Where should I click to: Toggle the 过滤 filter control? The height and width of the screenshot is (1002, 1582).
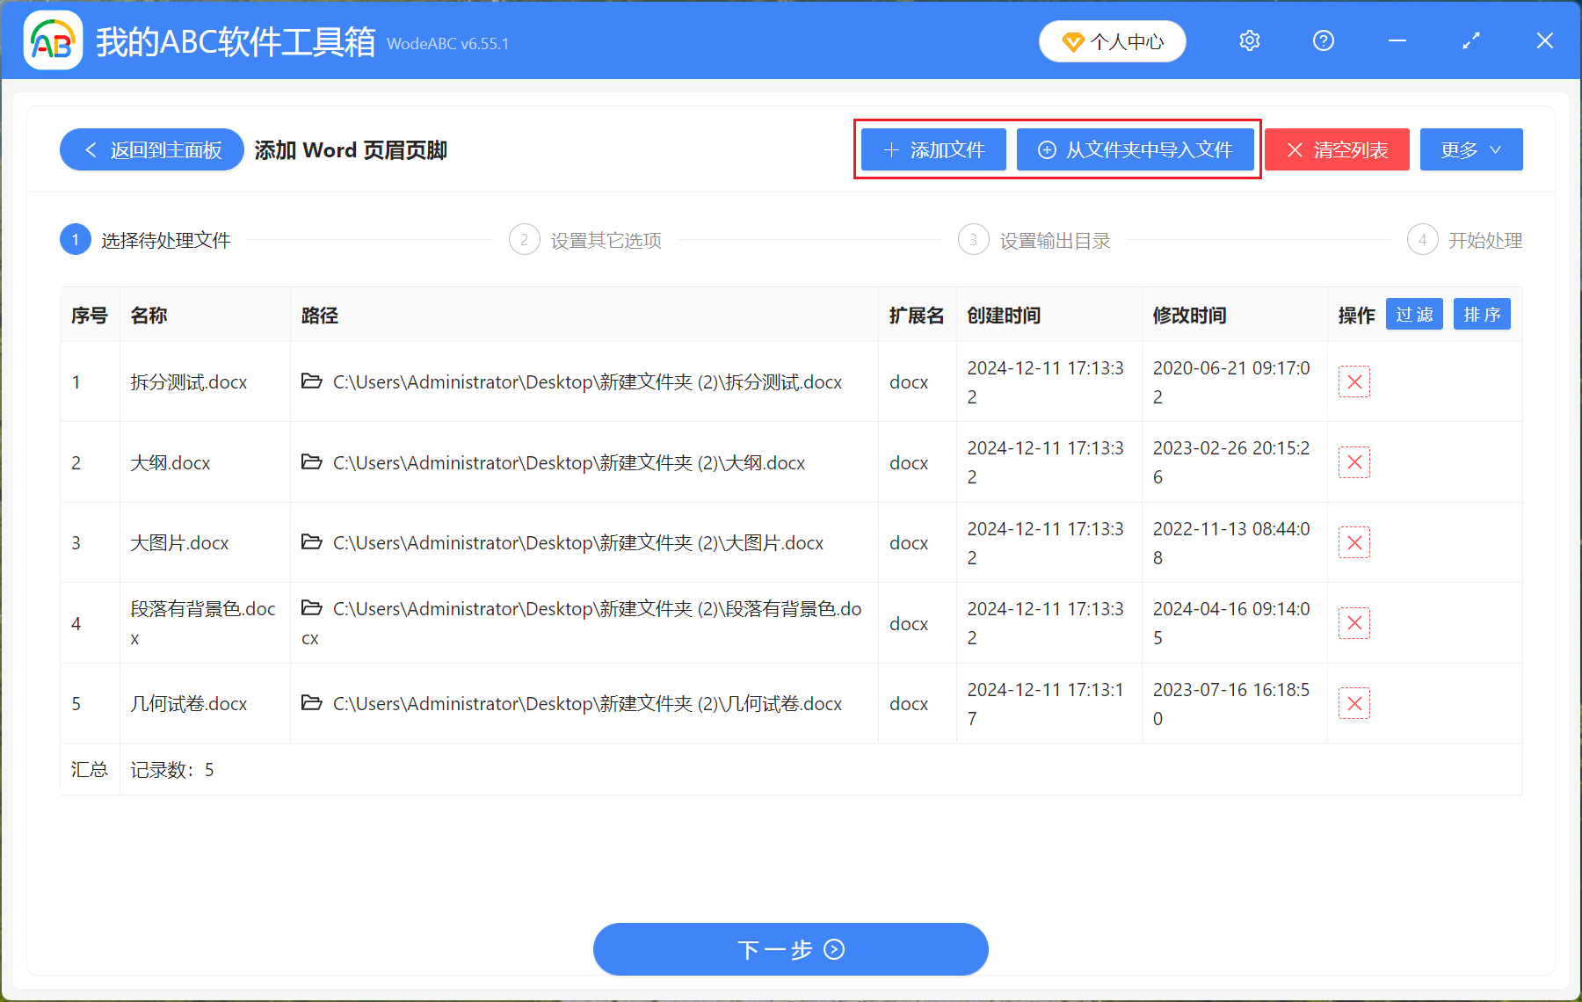coord(1413,314)
